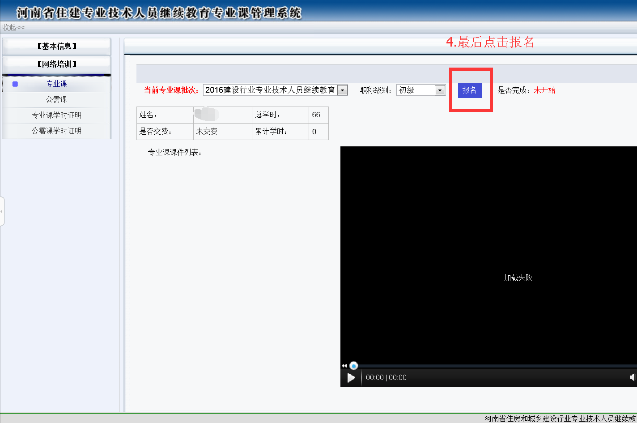Click the 是否交费 label cell
Image resolution: width=637 pixels, height=423 pixels.
pyautogui.click(x=165, y=132)
